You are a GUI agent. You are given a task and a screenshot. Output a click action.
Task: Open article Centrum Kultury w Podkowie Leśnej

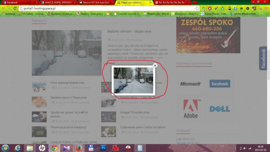pos(74,142)
